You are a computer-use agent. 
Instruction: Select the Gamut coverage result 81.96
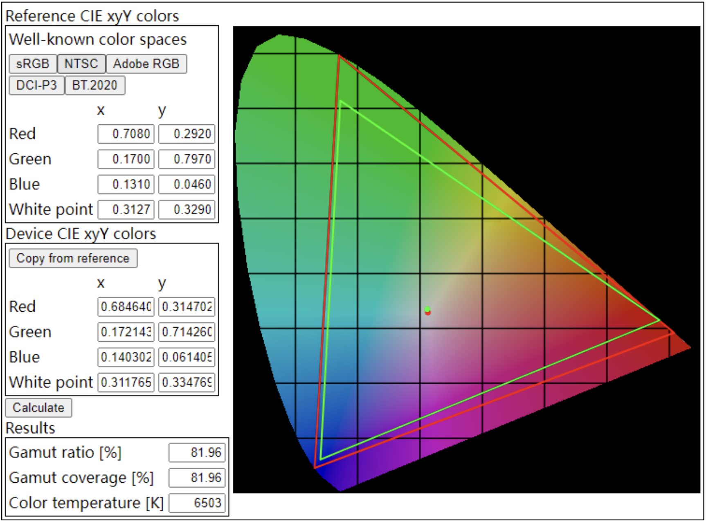coord(197,478)
